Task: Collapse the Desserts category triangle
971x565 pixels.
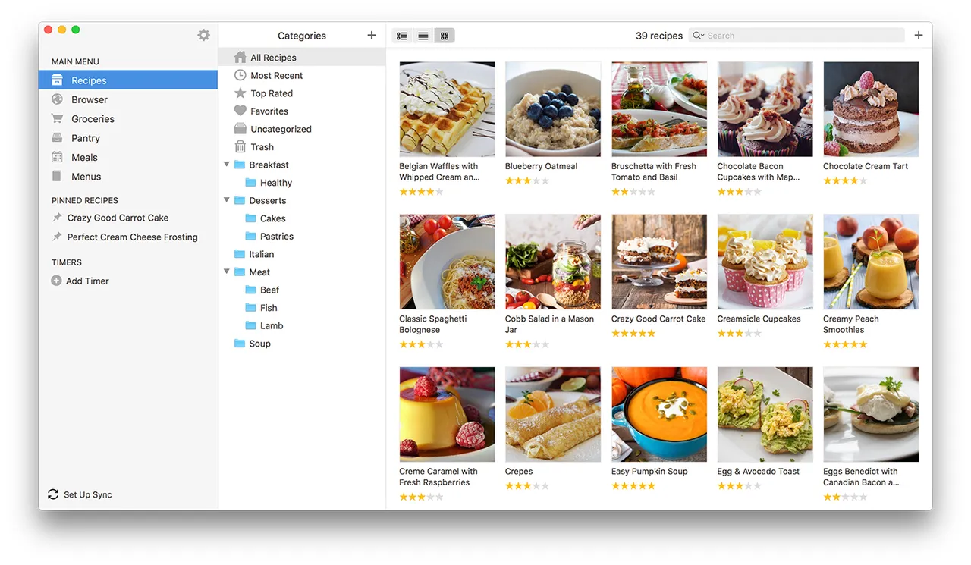Action: pyautogui.click(x=227, y=200)
